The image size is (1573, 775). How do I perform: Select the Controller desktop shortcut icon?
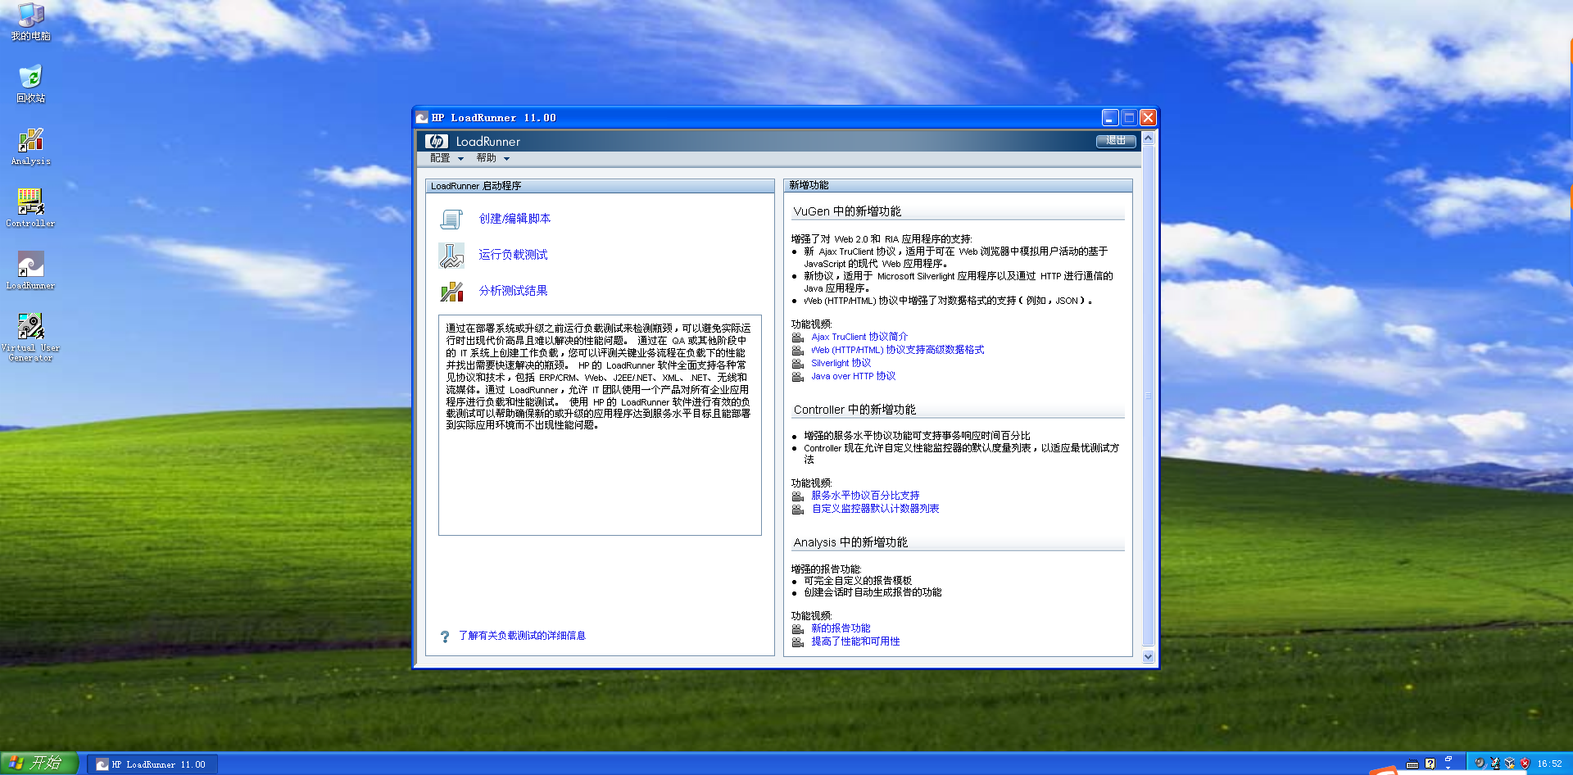(x=30, y=202)
